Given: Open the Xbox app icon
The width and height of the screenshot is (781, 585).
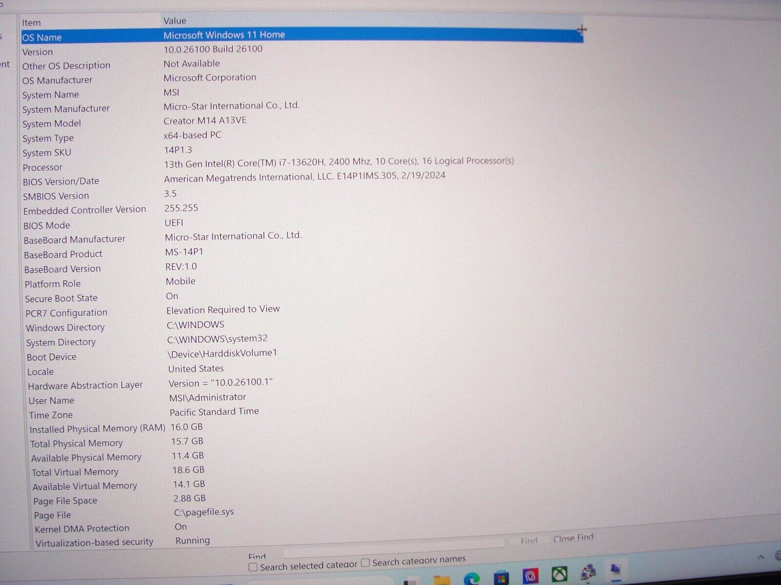Looking at the screenshot, I should [x=559, y=574].
